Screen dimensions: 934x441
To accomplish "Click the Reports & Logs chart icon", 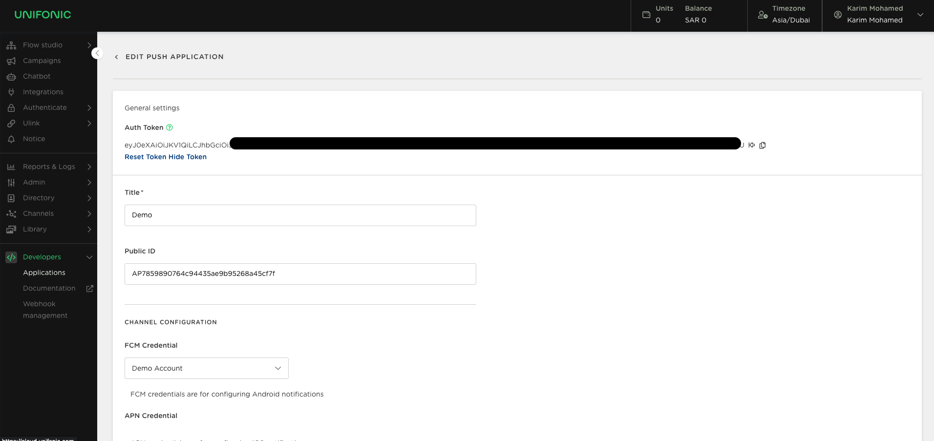I will pyautogui.click(x=11, y=167).
